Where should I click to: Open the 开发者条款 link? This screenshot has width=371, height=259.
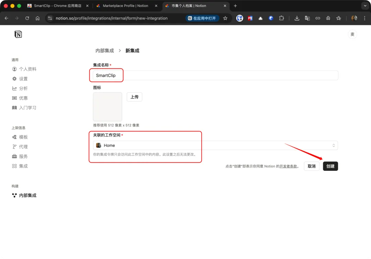[288, 166]
